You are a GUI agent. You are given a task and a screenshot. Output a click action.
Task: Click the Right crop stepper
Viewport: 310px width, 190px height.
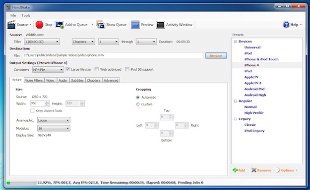[x=186, y=125]
